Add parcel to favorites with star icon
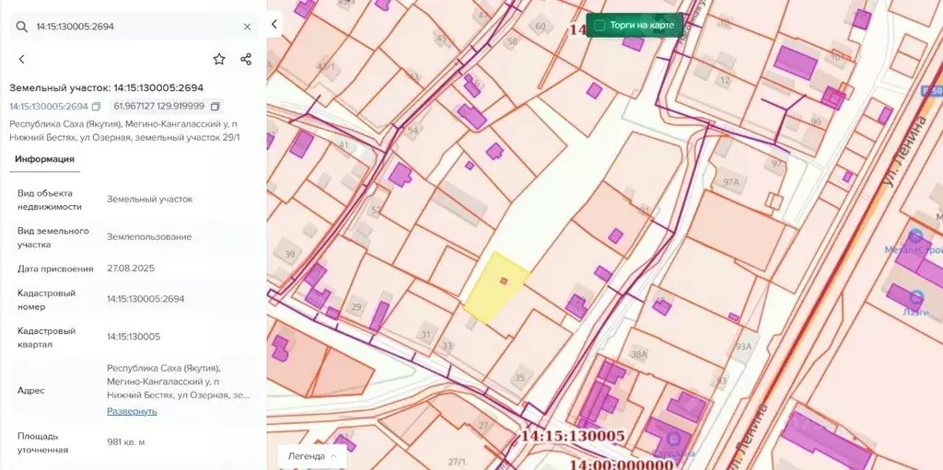This screenshot has height=470, width=943. click(219, 59)
